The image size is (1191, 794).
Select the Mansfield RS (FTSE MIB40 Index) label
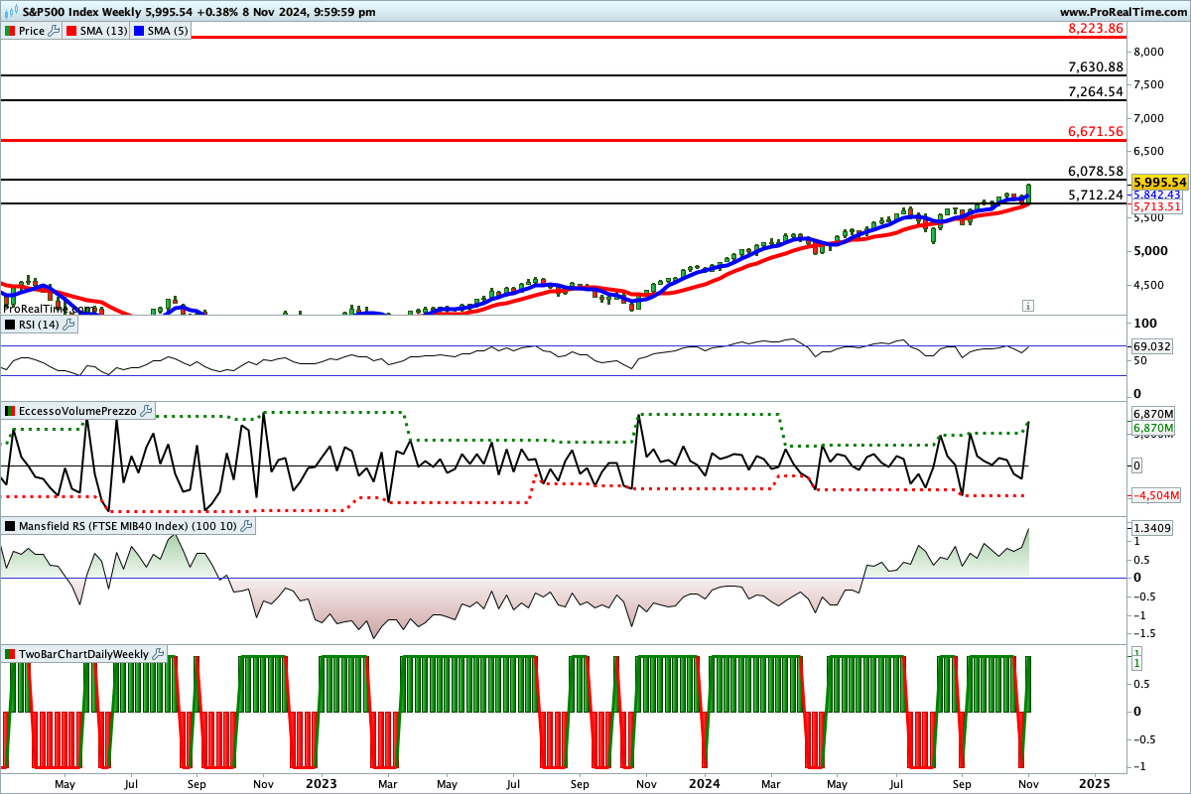127,526
